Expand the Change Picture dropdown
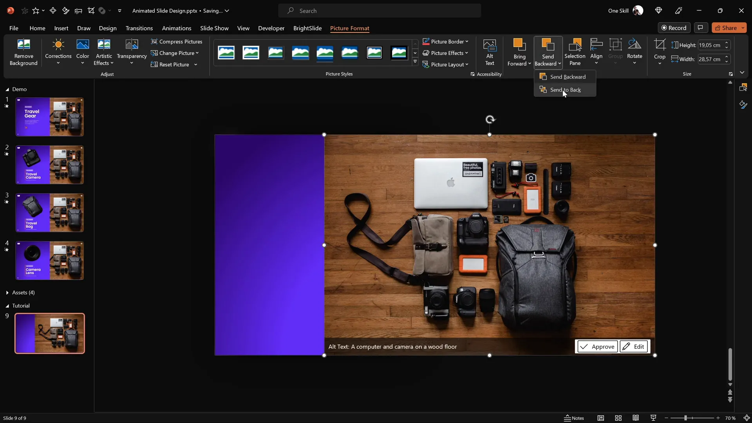The image size is (752, 423). point(197,53)
